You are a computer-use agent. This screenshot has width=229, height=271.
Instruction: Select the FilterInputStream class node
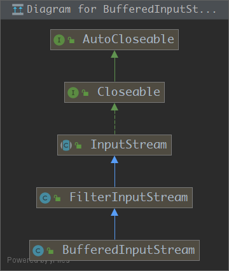click(114, 198)
